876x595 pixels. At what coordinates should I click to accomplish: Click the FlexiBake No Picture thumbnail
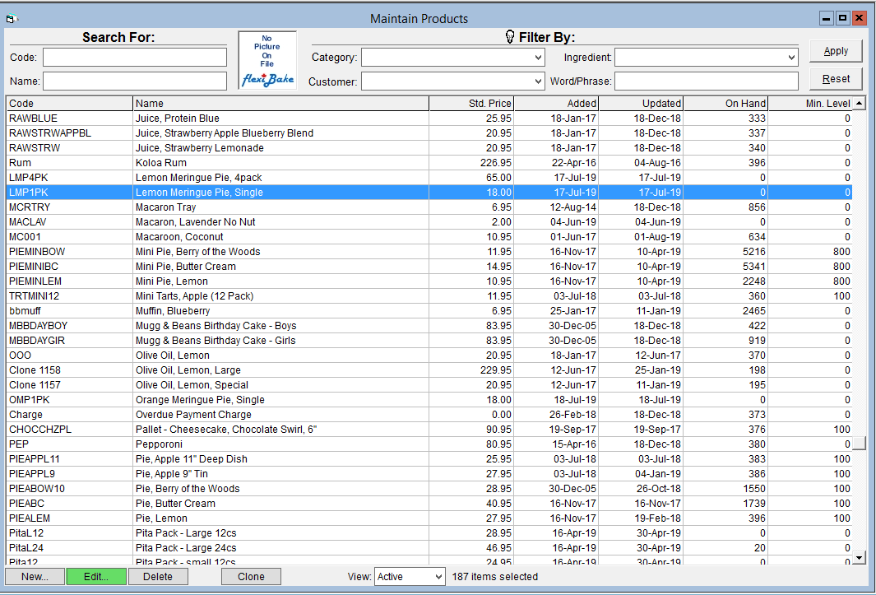(267, 60)
